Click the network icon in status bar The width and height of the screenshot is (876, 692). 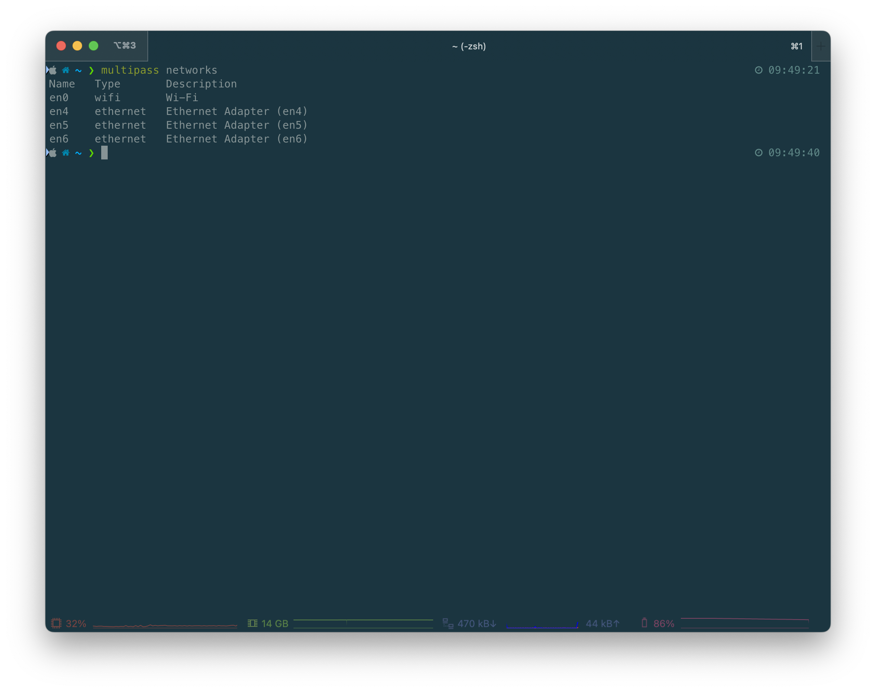coord(448,623)
